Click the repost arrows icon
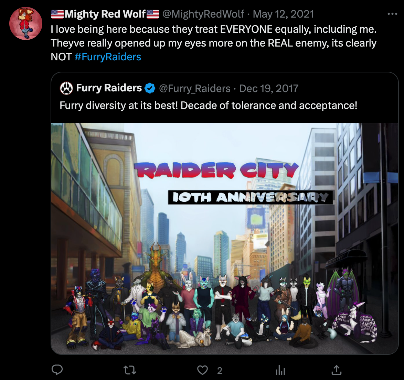The image size is (404, 380). point(130,370)
